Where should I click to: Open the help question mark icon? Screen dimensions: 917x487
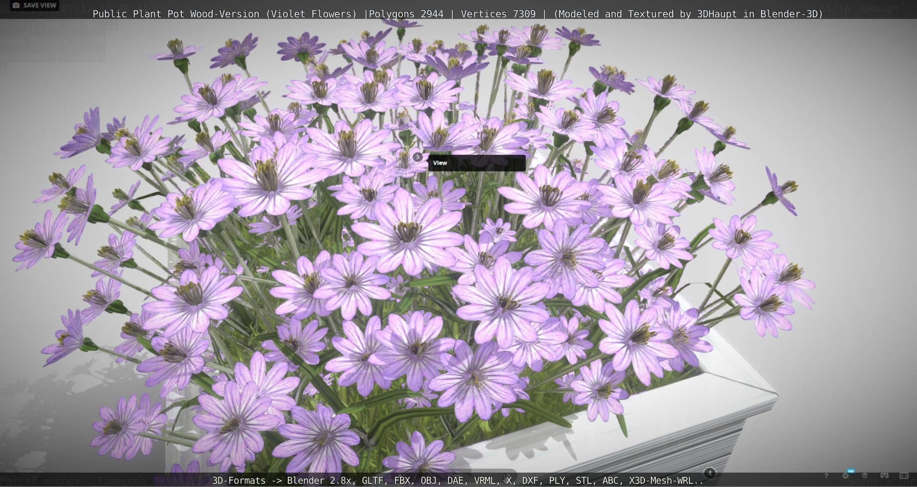(x=826, y=476)
